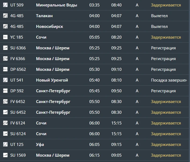Open the Минеральные Воды flight destination

pos(57,5)
